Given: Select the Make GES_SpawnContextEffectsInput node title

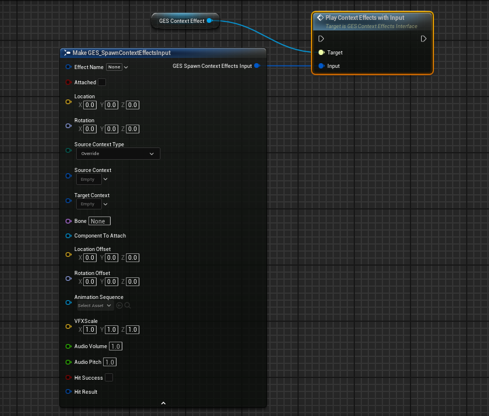Looking at the screenshot, I should pos(121,53).
